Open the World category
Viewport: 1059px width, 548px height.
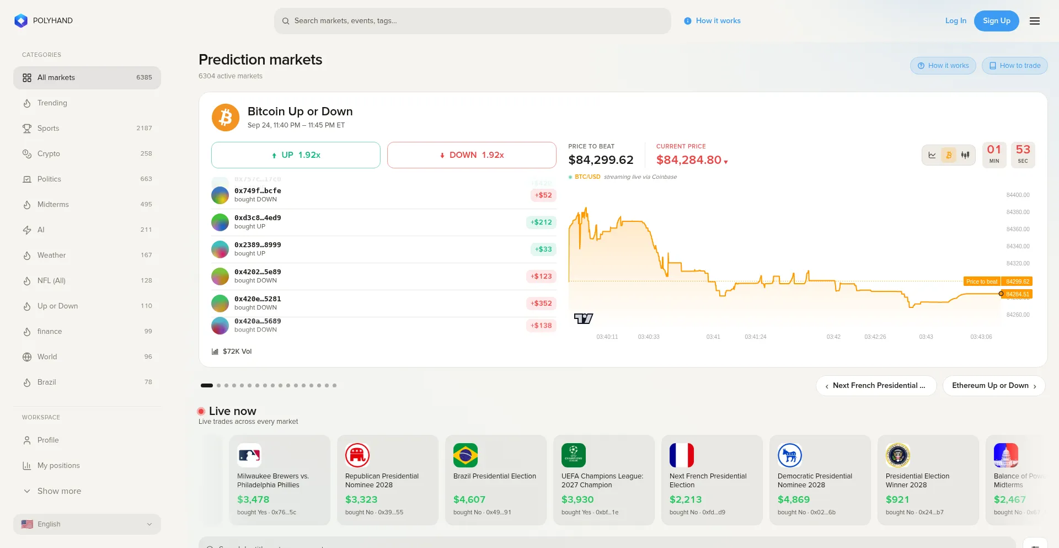[x=87, y=357]
